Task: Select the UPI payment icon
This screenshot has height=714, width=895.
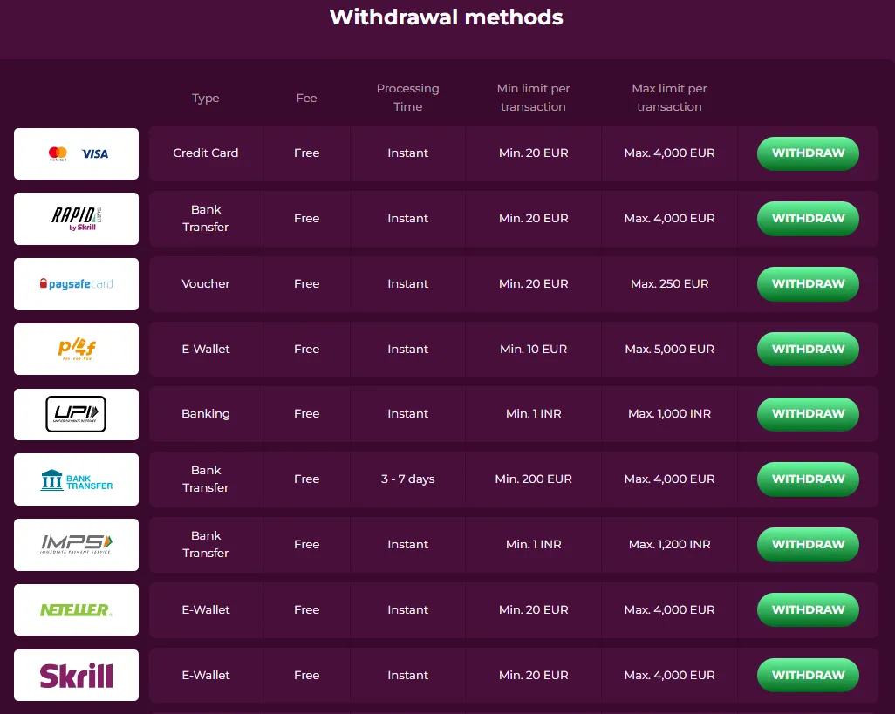Action: 76,414
